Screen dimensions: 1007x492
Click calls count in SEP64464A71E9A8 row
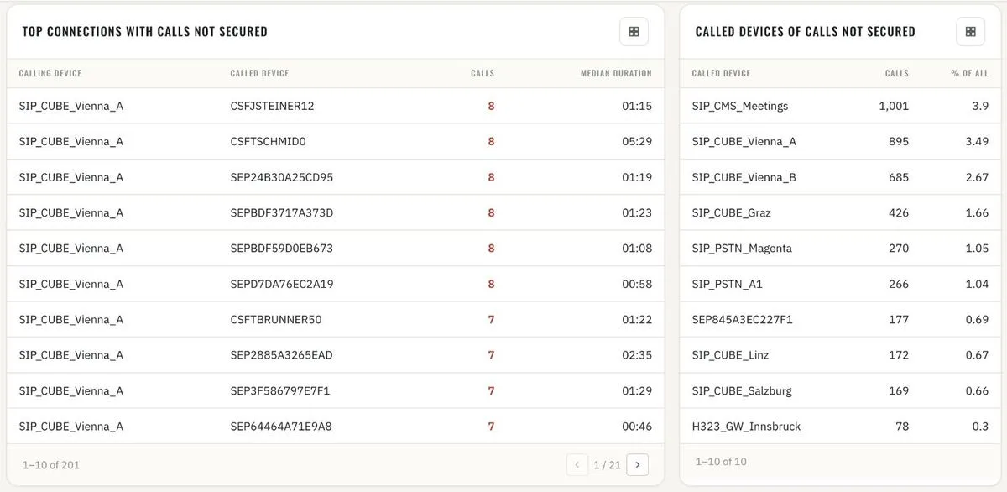pyautogui.click(x=491, y=427)
